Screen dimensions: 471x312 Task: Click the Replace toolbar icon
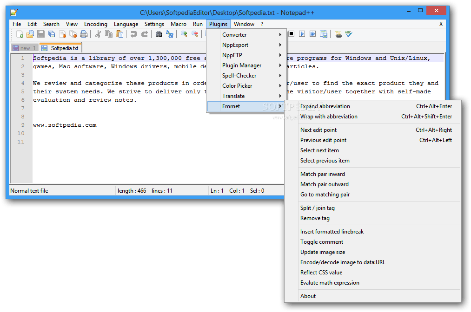tap(170, 34)
